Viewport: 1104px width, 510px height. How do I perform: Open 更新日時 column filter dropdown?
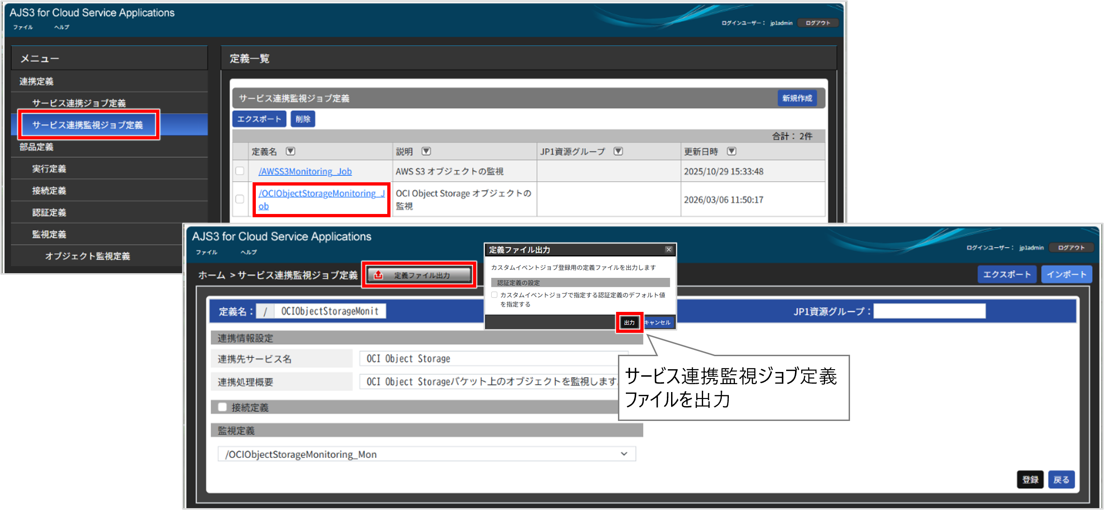(731, 152)
